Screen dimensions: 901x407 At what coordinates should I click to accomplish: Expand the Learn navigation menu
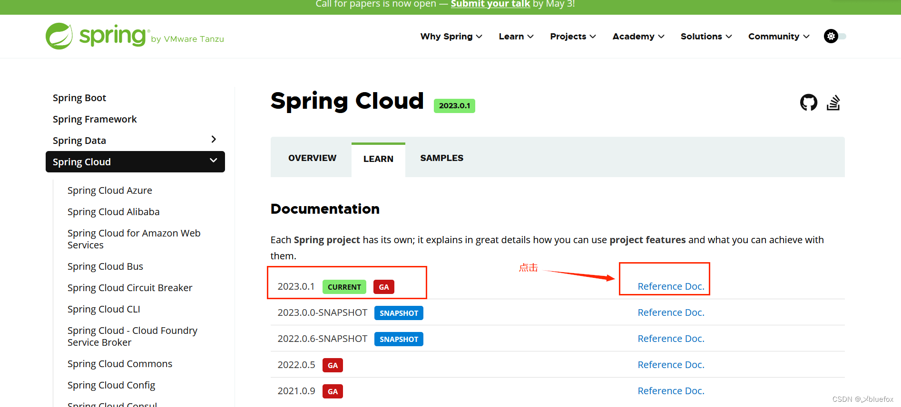(516, 37)
